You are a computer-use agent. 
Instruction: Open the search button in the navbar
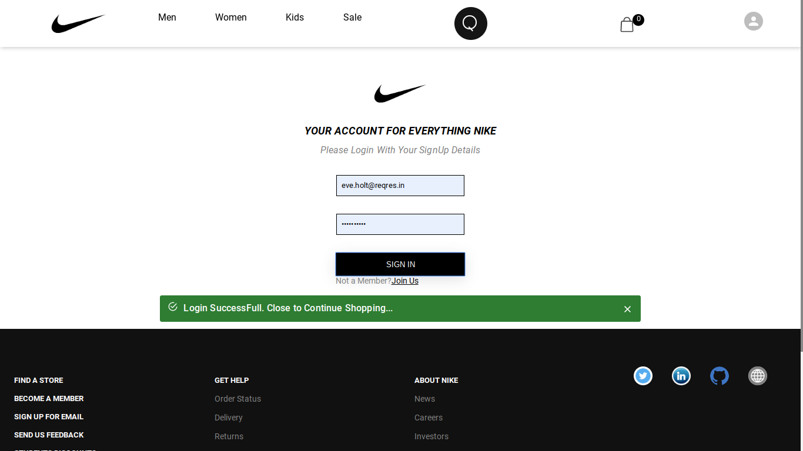point(471,23)
